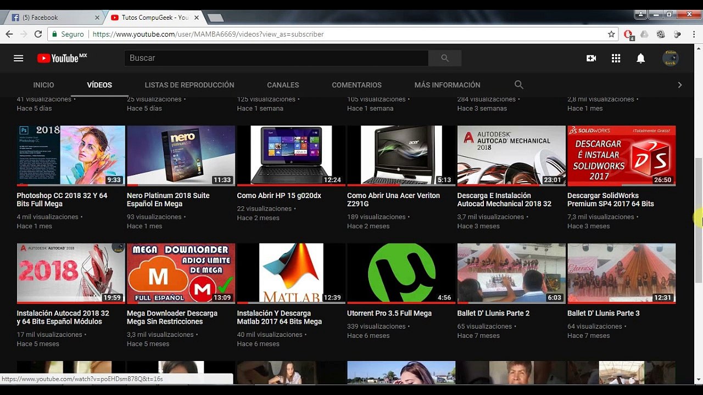This screenshot has width=703, height=395.
Task: Open the upload video camera icon
Action: coord(591,58)
